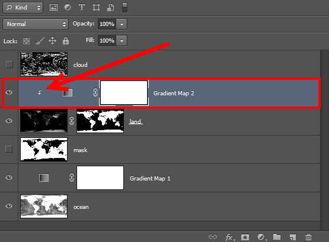Click the Fill 100% value field
Viewport: 329px width, 242px height.
(x=107, y=41)
